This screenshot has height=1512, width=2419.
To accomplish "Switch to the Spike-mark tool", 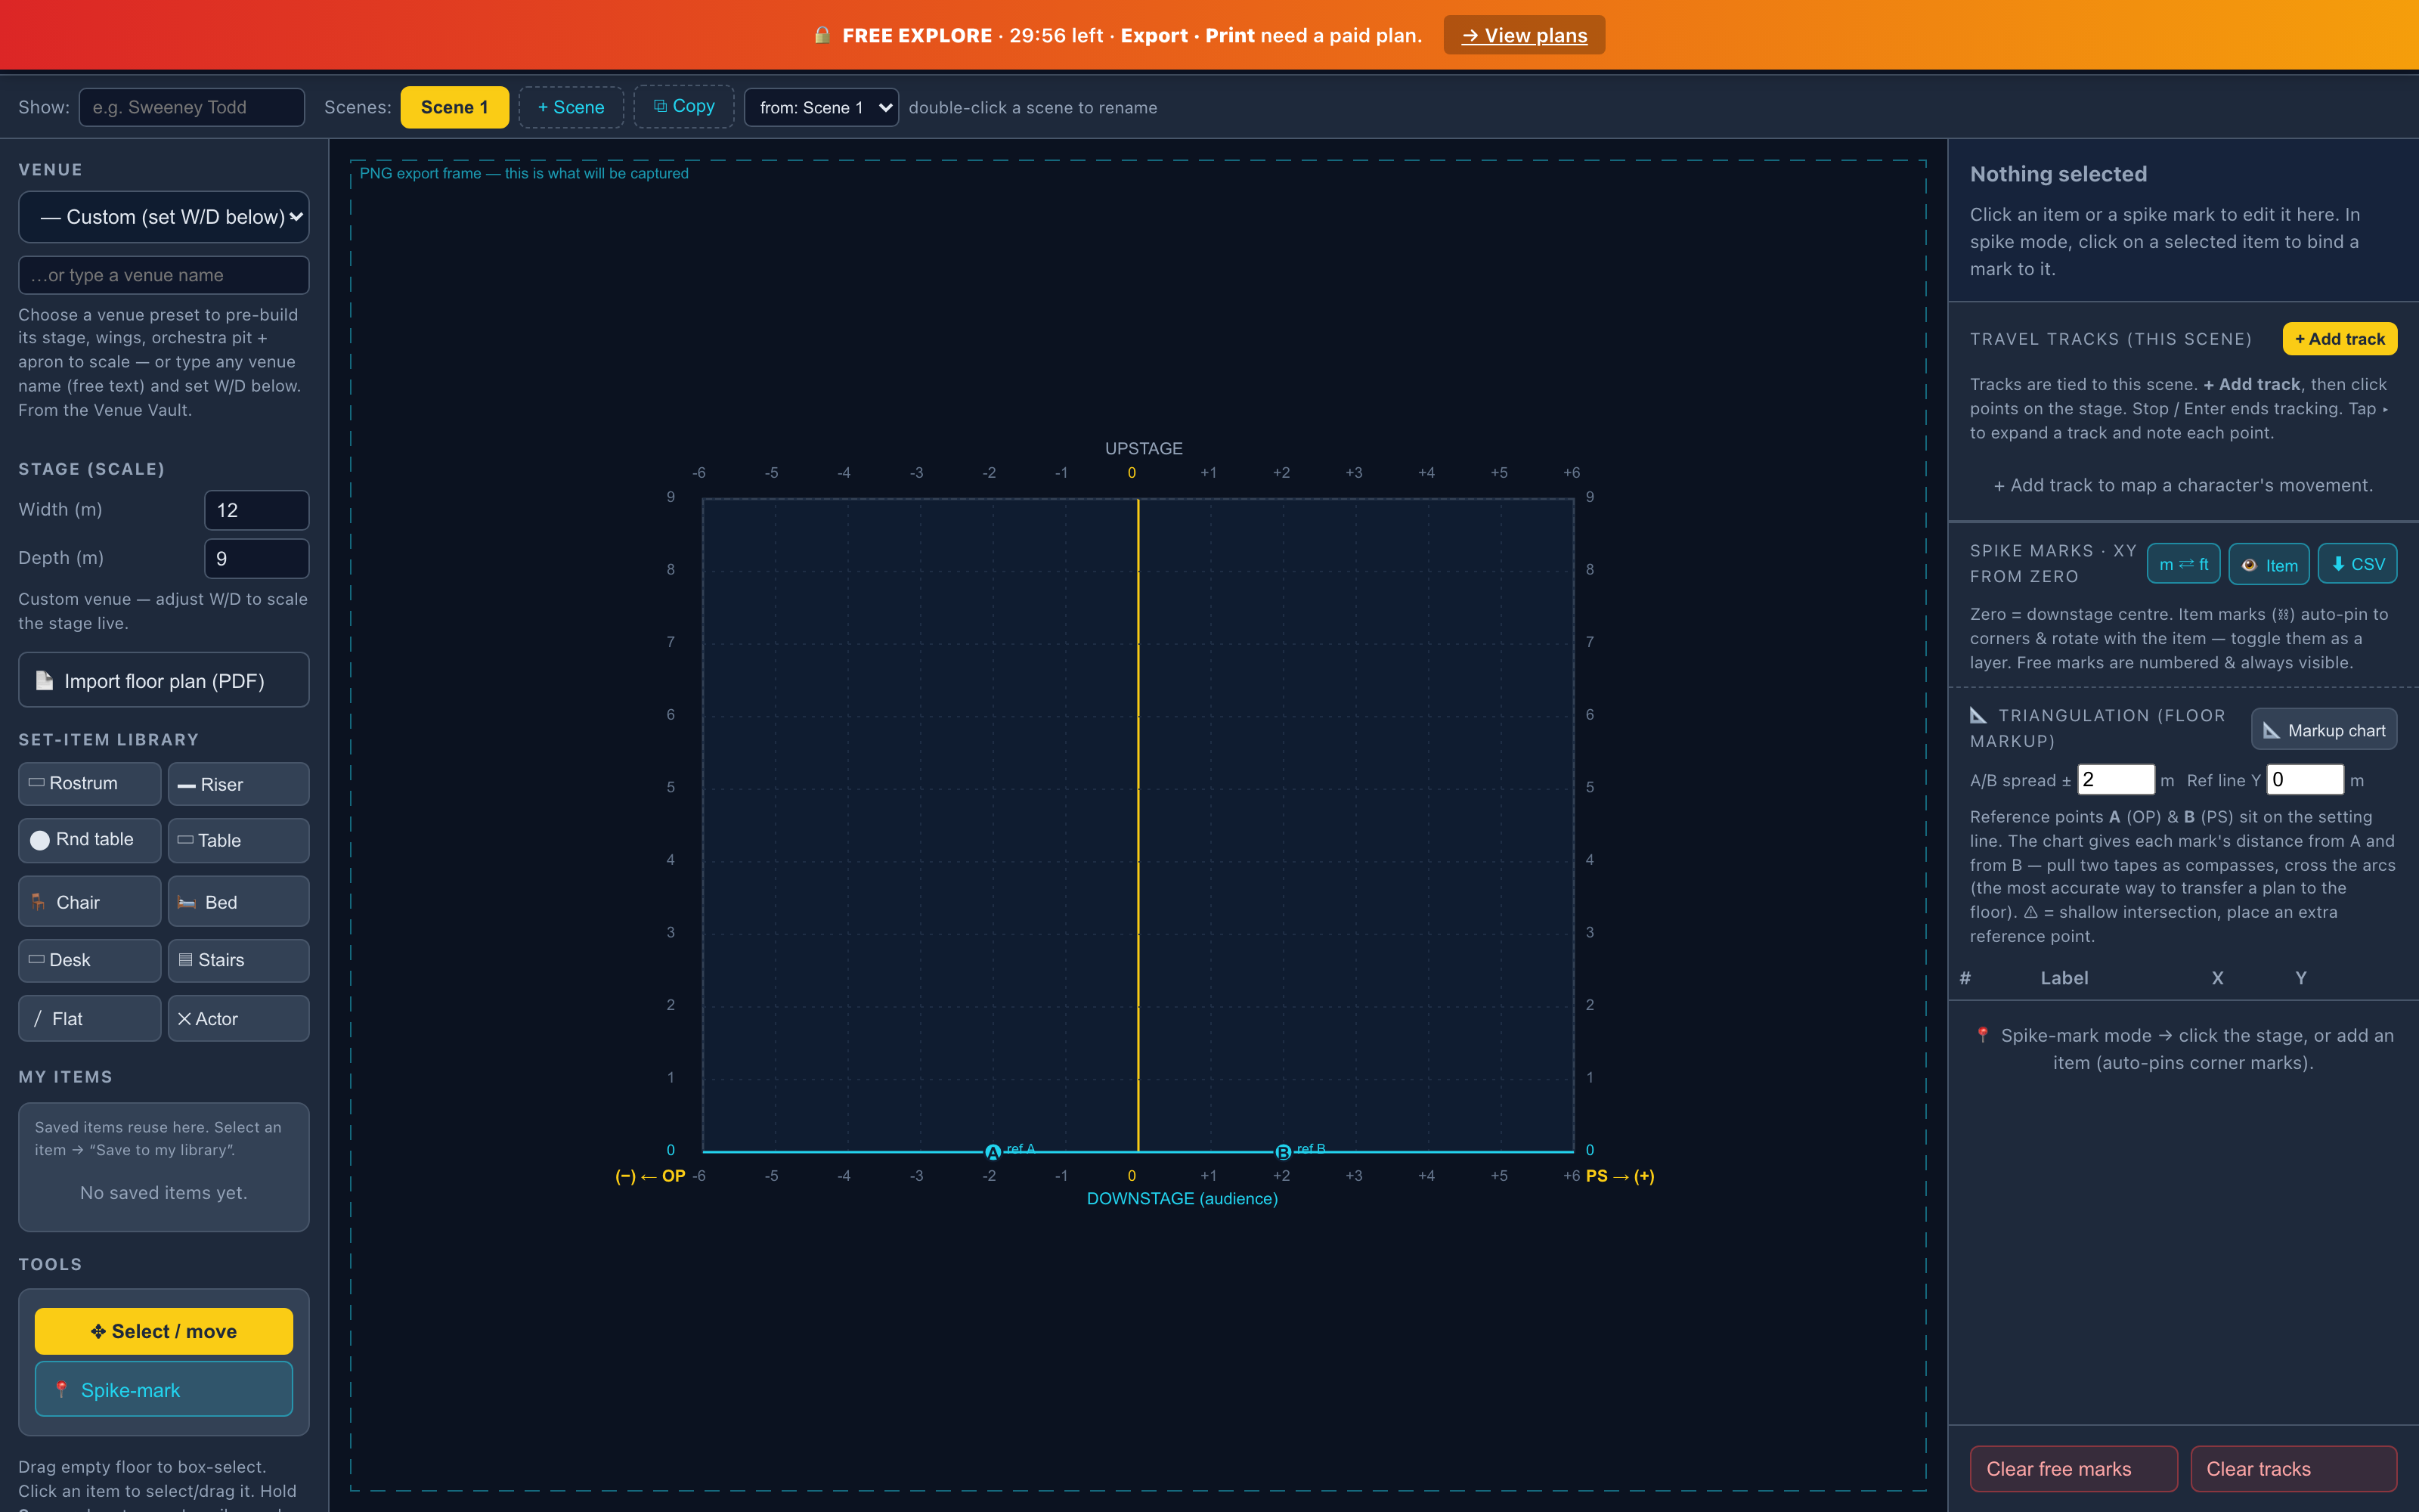I will tap(164, 1389).
